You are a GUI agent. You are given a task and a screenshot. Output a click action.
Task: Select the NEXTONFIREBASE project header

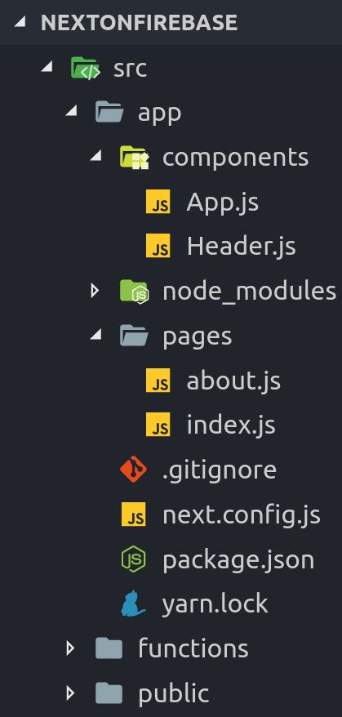click(139, 22)
